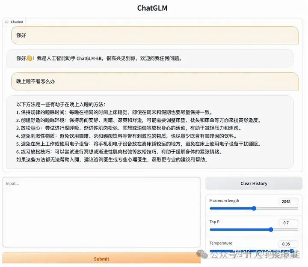The height and width of the screenshot is (267, 308).
Task: Click list item 1 保持规律的睡眠时间
Action: 115,112
